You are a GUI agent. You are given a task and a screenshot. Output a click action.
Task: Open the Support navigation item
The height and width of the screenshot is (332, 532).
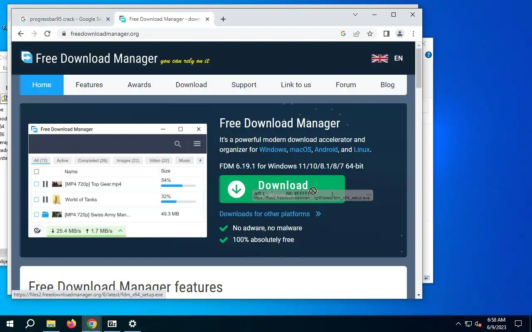pos(244,85)
